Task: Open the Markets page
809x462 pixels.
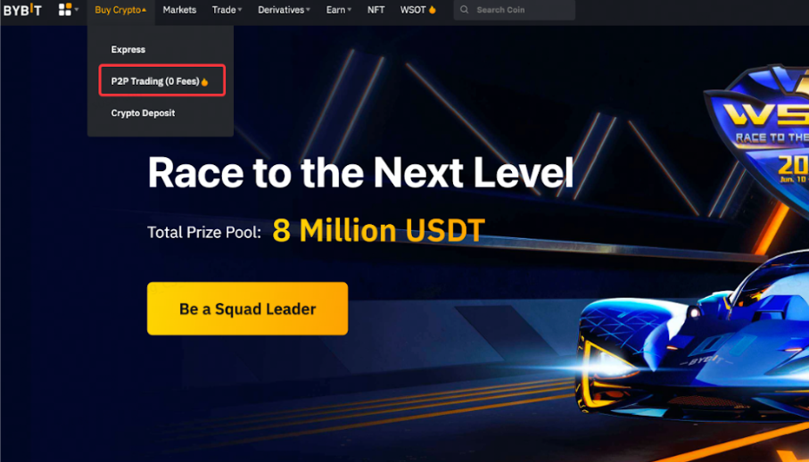Action: point(179,10)
